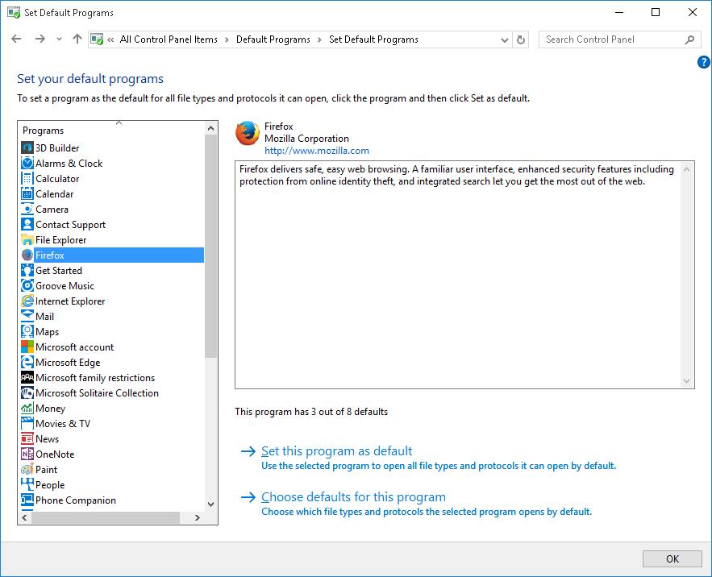Click the OneNote icon
Viewport: 712px width, 577px height.
click(x=27, y=455)
